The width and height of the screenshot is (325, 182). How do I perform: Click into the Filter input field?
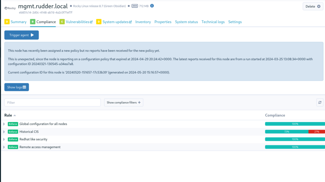coord(52,103)
